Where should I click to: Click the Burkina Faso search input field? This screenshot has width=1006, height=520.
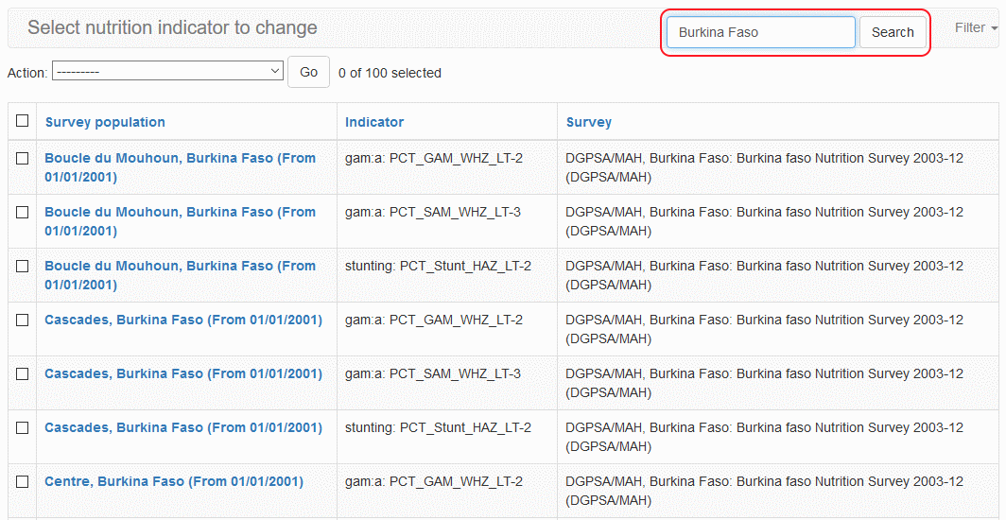[x=760, y=32]
